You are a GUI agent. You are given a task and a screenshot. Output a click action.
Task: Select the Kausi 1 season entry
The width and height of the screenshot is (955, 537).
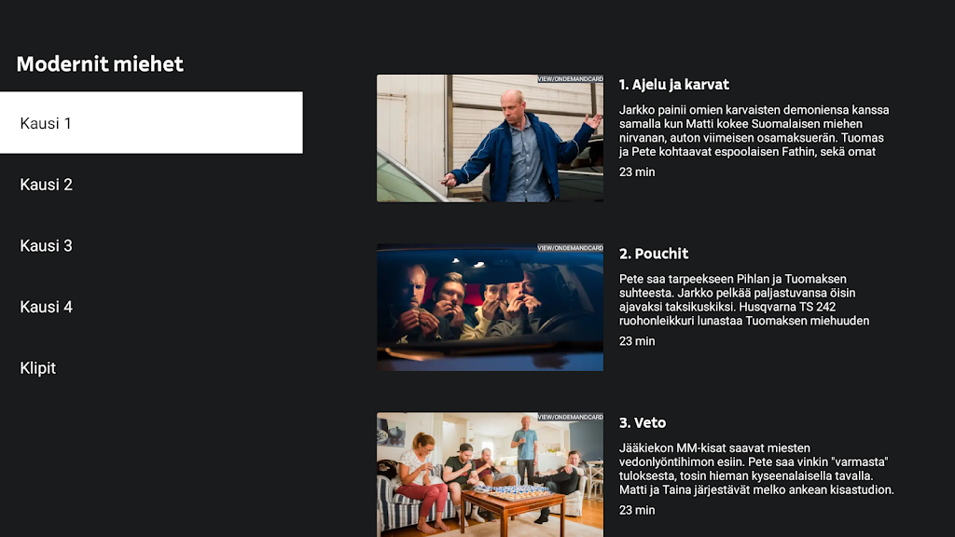click(151, 122)
